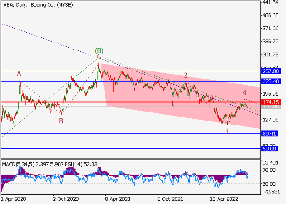Viewport: 286px width, 204px height.
Task: Select the blue horizontal line at 50.00
Action: click(x=130, y=149)
